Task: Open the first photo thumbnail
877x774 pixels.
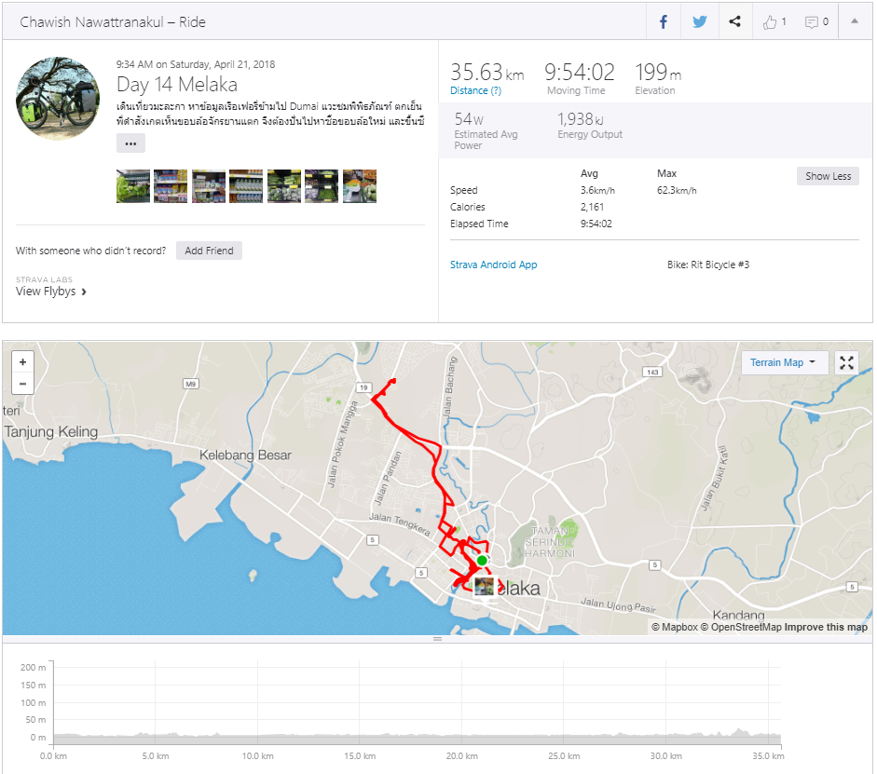Action: coord(133,186)
